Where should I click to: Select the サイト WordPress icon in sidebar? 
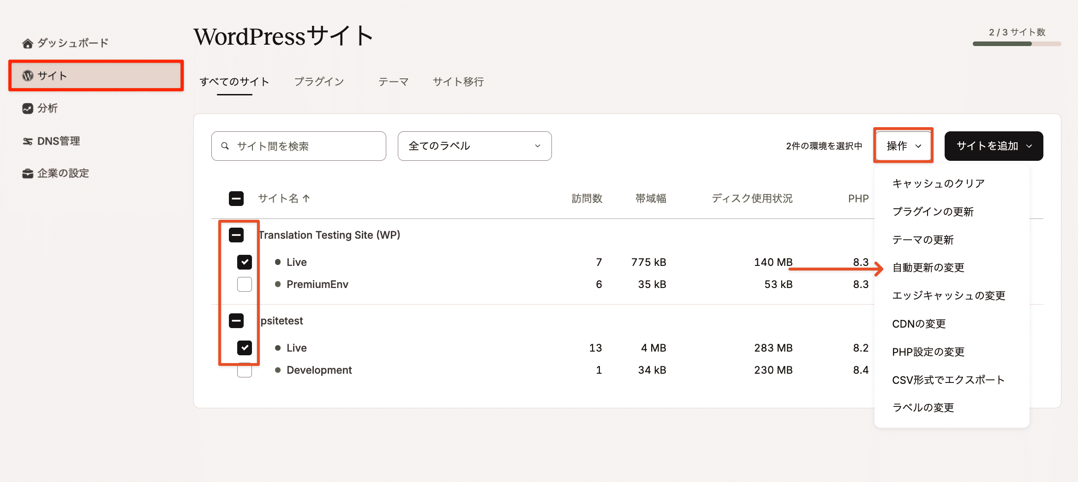tap(28, 75)
